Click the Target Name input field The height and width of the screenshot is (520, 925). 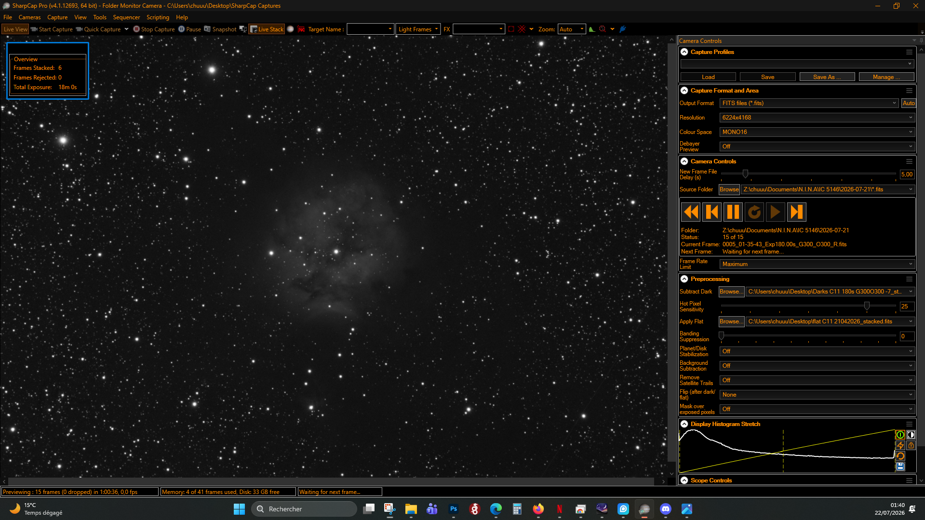pyautogui.click(x=370, y=29)
